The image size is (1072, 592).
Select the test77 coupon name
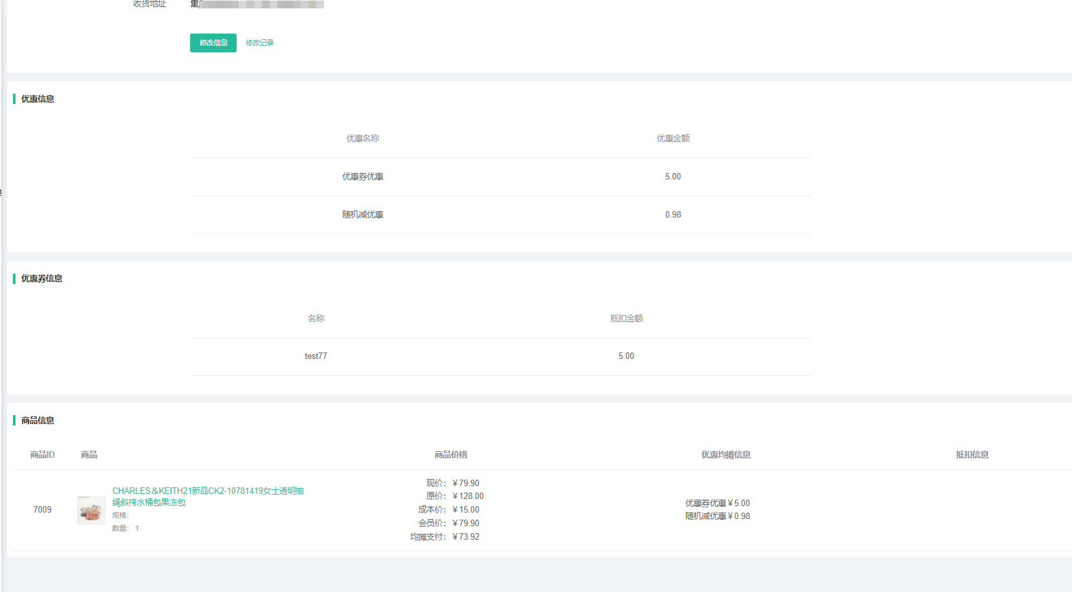(316, 356)
